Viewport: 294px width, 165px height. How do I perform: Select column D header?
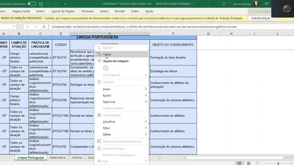(61, 33)
